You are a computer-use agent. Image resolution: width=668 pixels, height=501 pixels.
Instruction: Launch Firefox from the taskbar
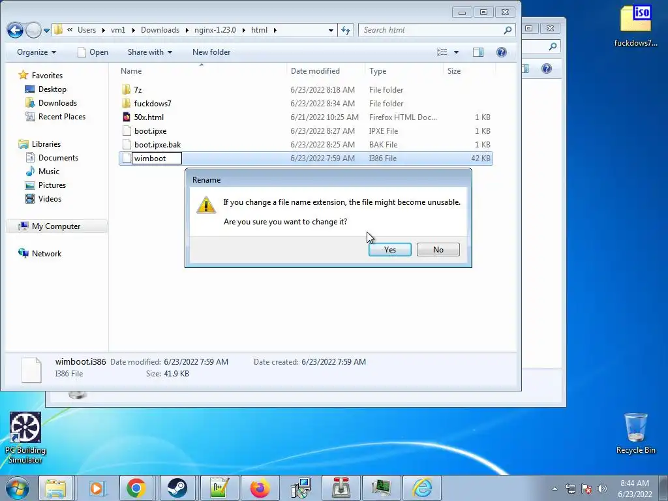point(260,488)
